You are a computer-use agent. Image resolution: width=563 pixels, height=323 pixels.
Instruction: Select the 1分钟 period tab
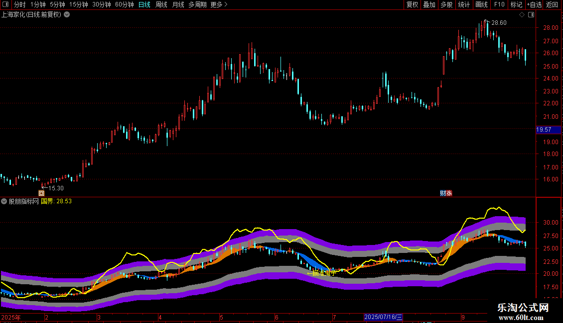click(x=38, y=4)
